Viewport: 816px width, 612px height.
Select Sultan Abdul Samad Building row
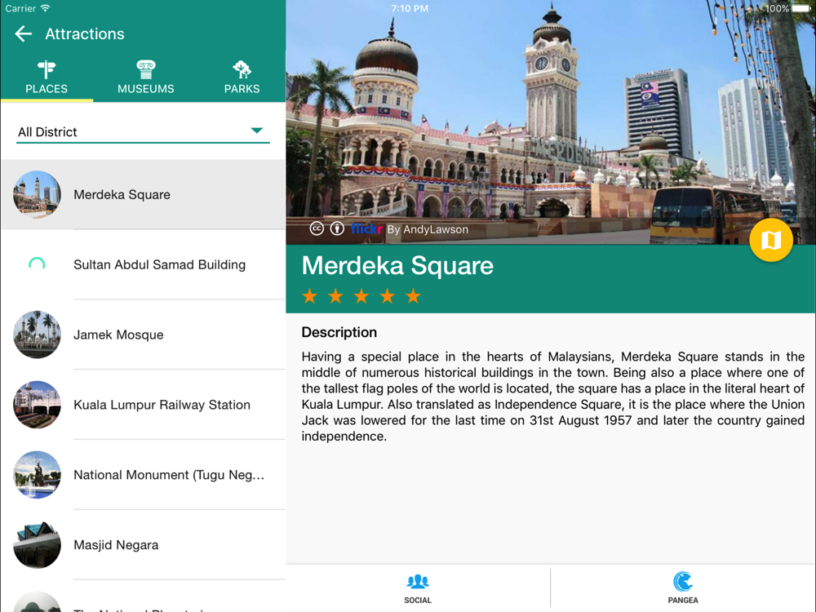point(143,264)
